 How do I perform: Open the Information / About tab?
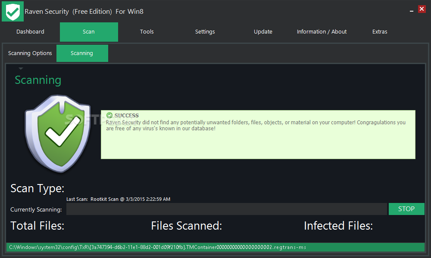tap(322, 32)
